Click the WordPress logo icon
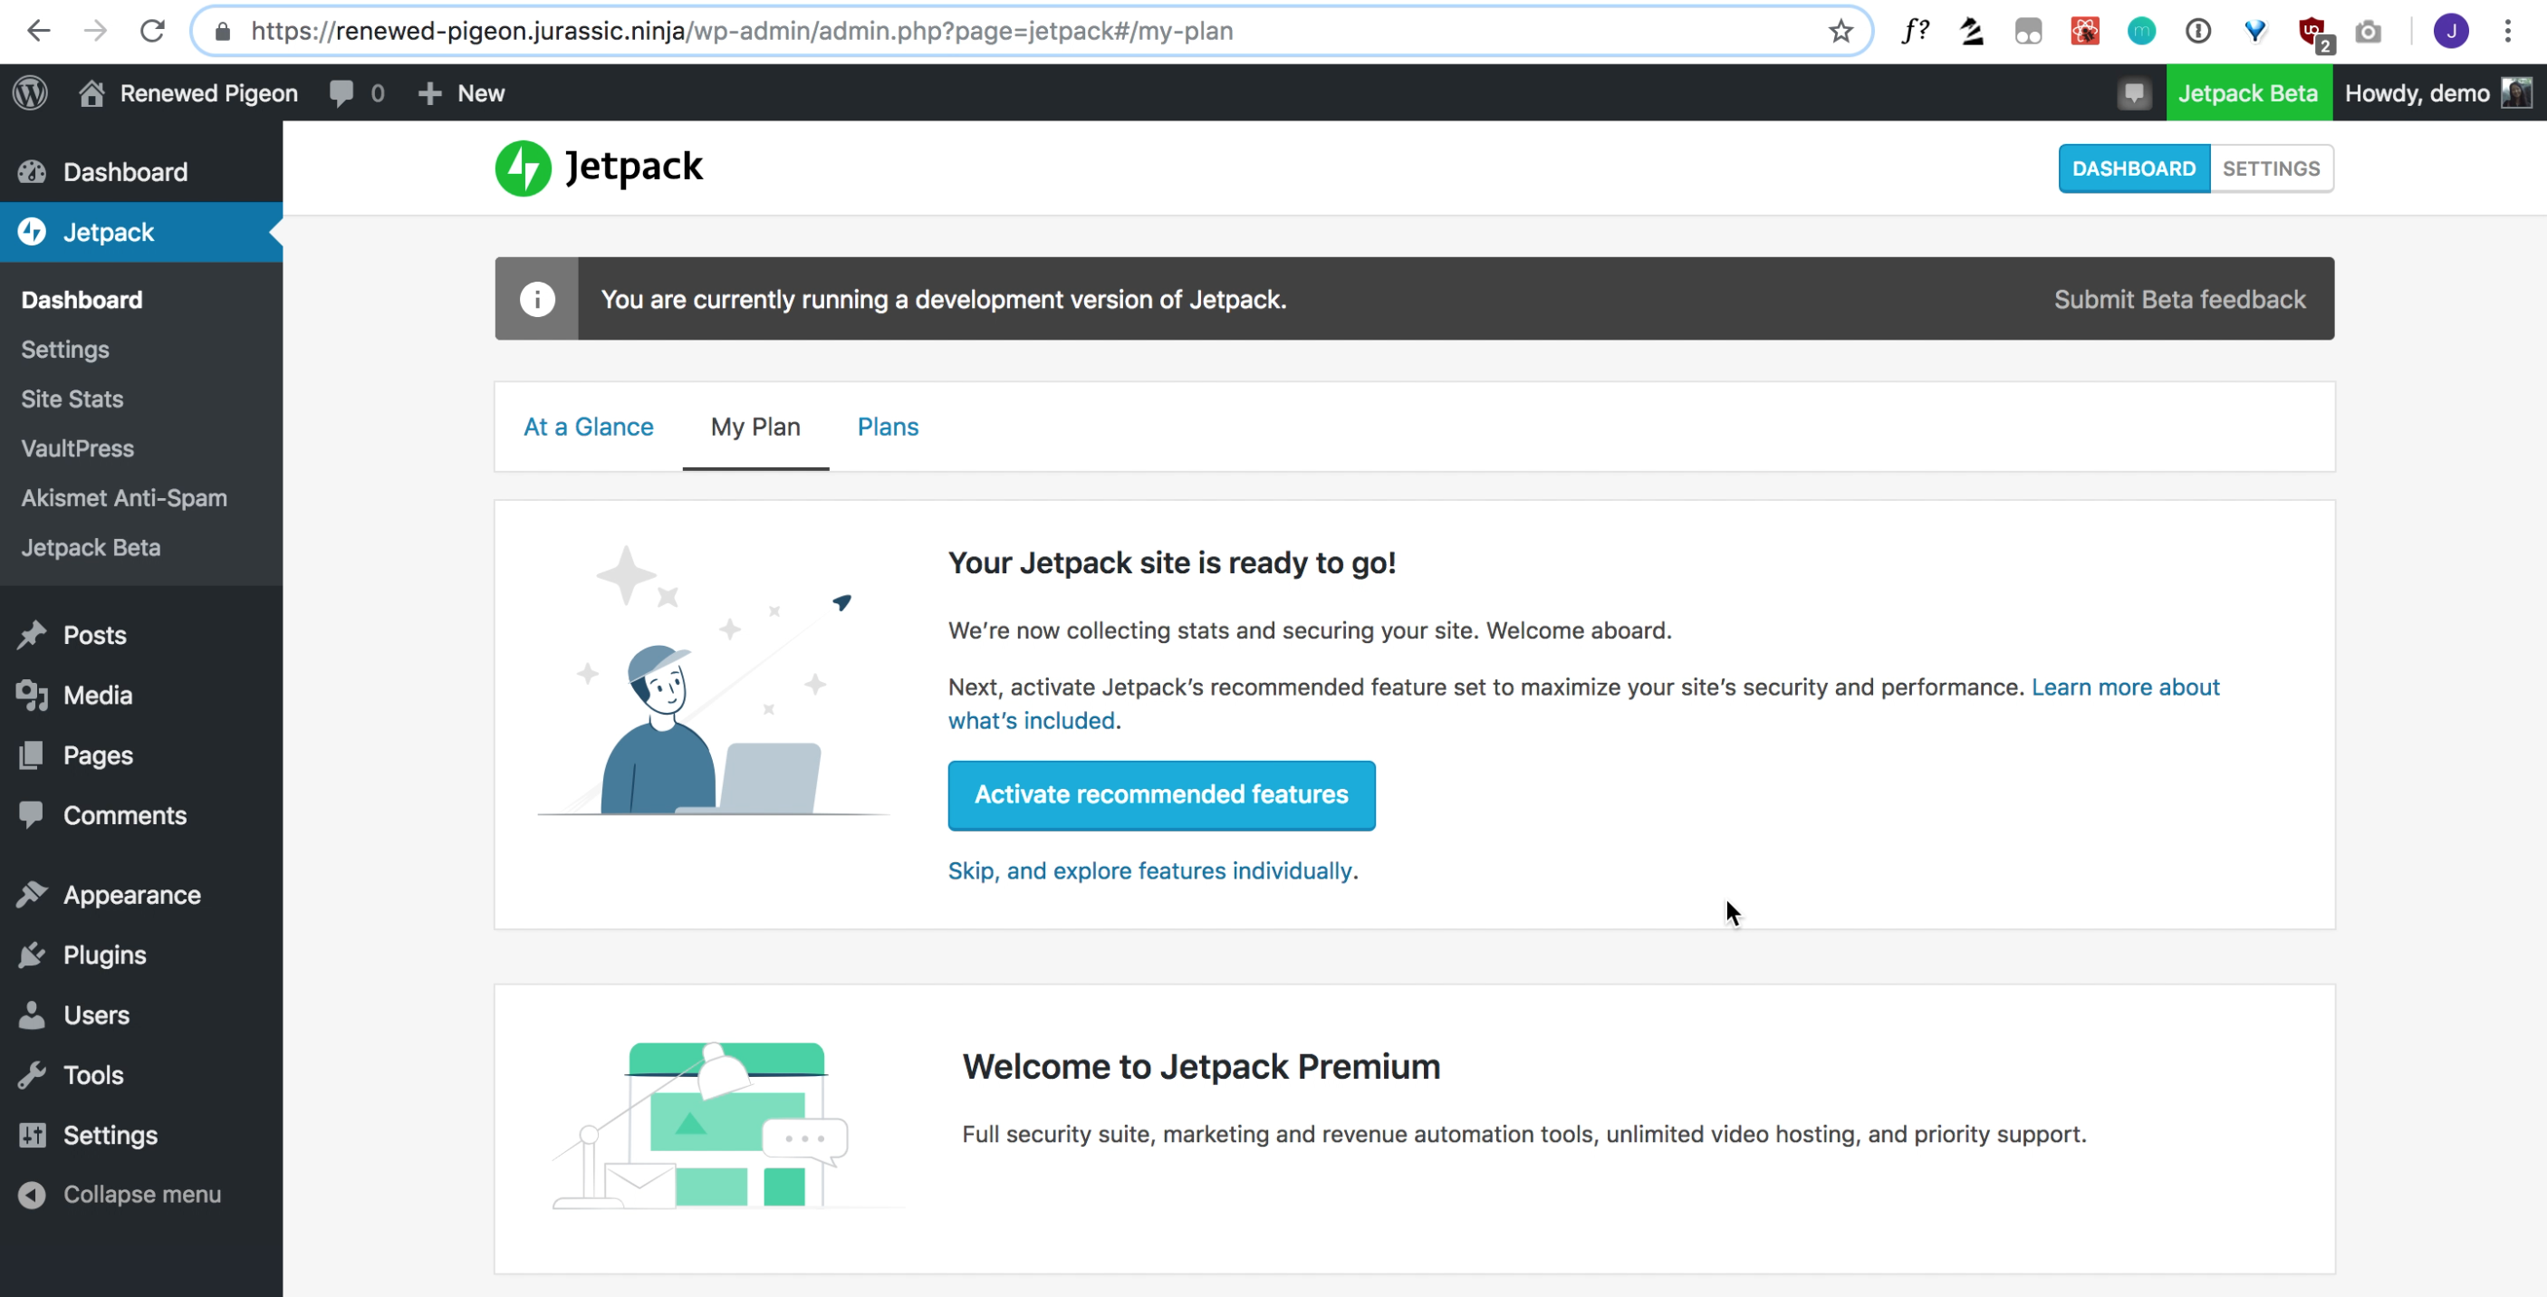The image size is (2547, 1297). [30, 93]
